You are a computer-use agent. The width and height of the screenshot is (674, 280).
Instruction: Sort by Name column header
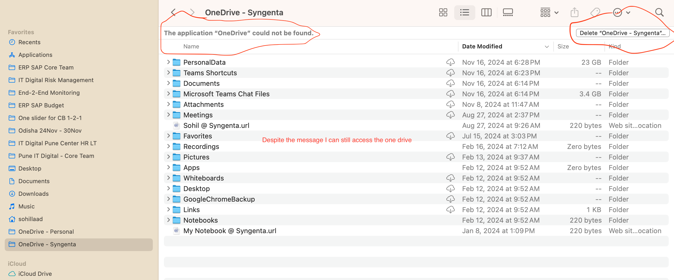coord(191,46)
